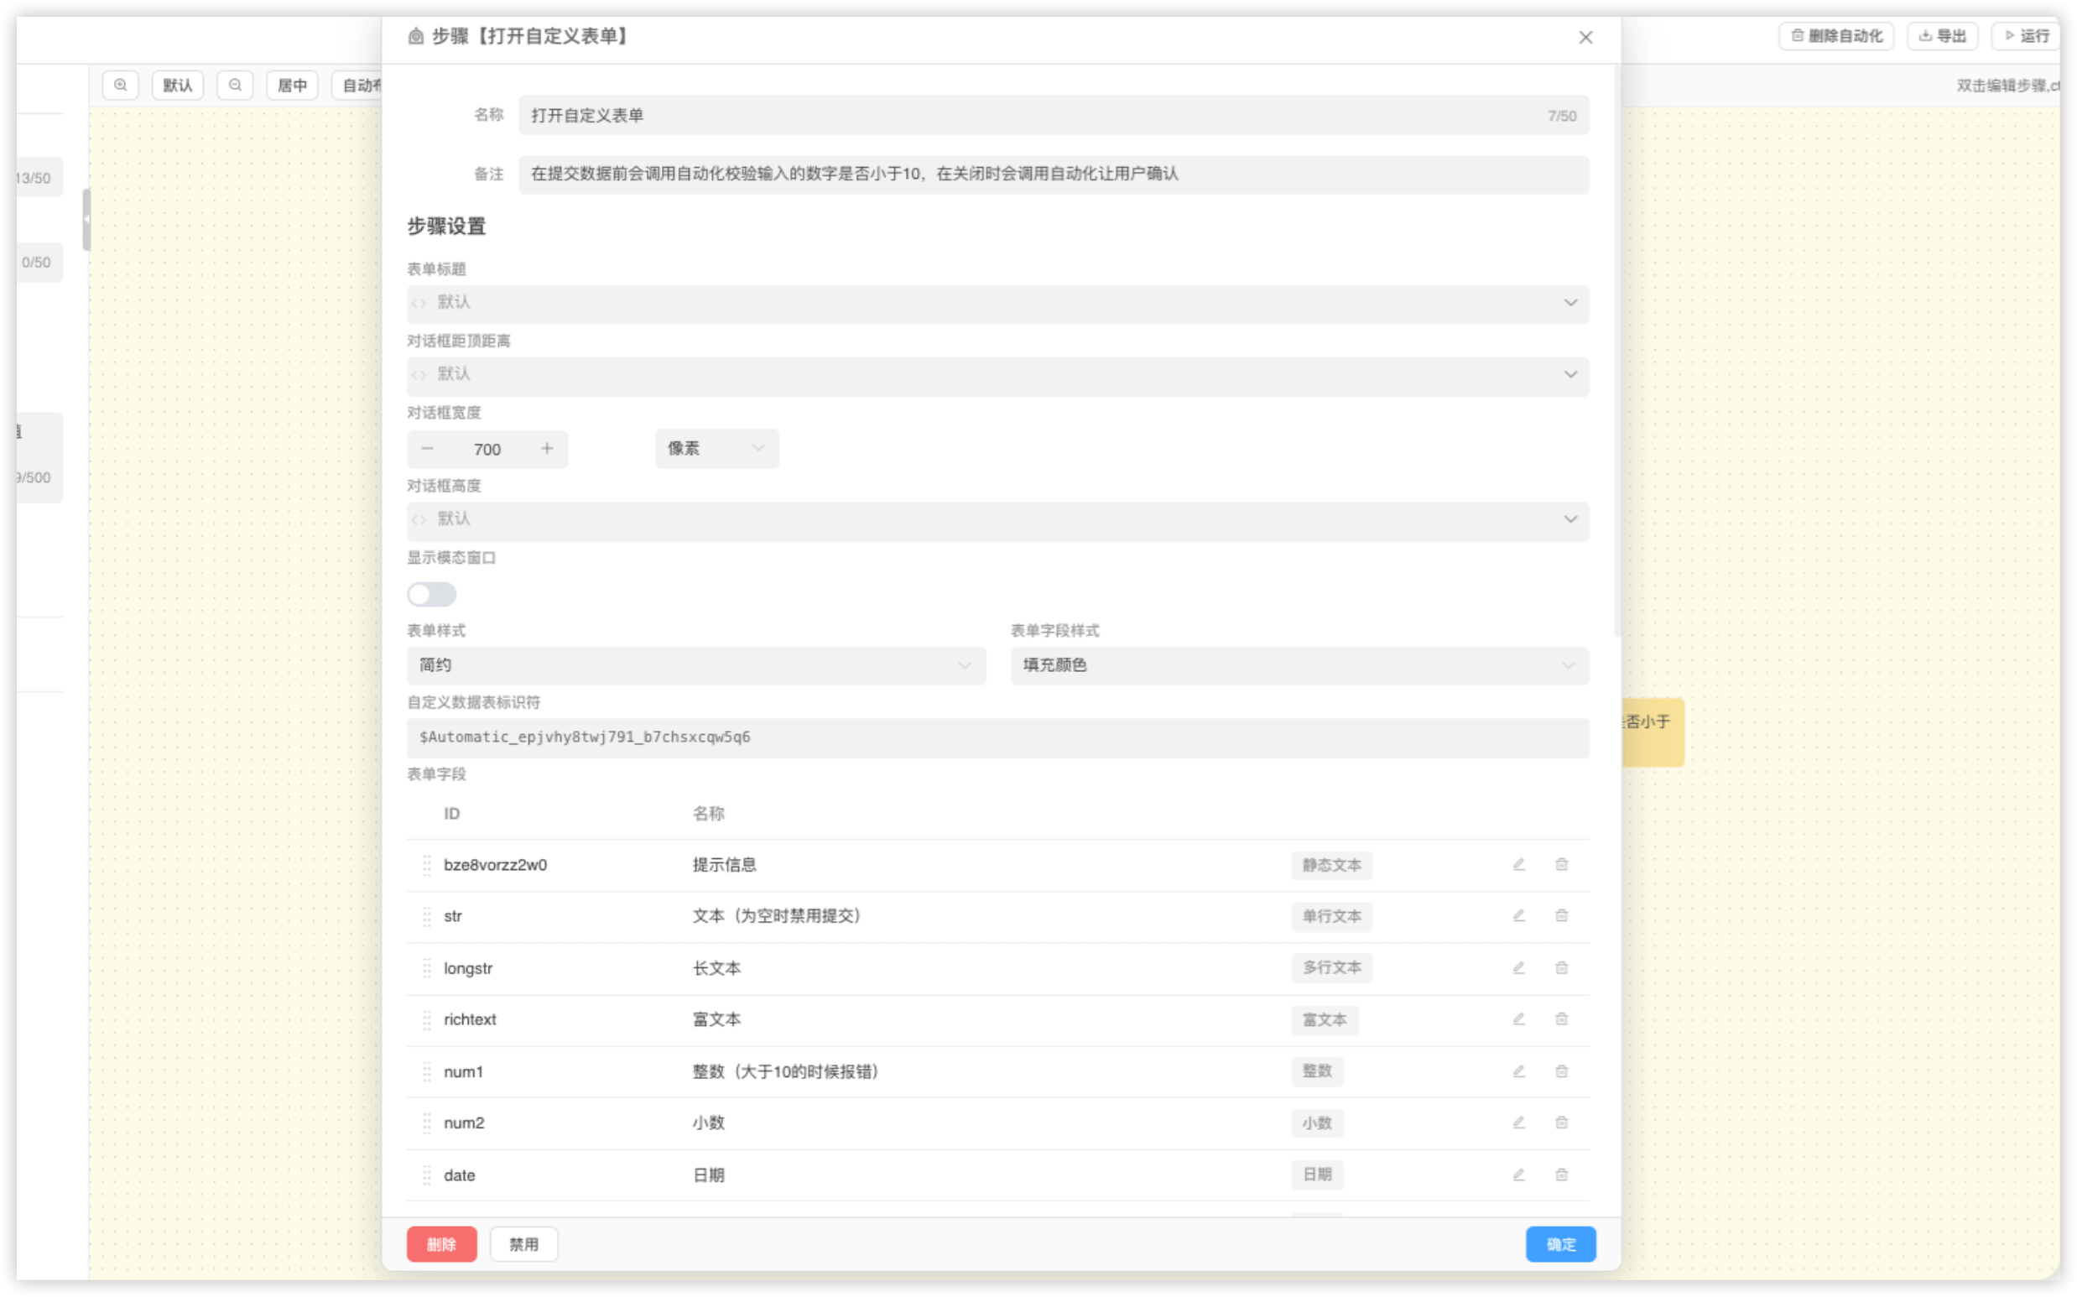Run the automation via 运行 play button
The height and width of the screenshot is (1297, 2077).
[2027, 36]
